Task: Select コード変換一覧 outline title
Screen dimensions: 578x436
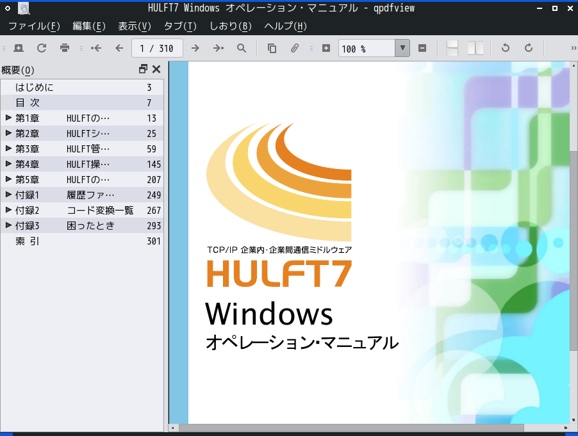Action: click(x=100, y=210)
